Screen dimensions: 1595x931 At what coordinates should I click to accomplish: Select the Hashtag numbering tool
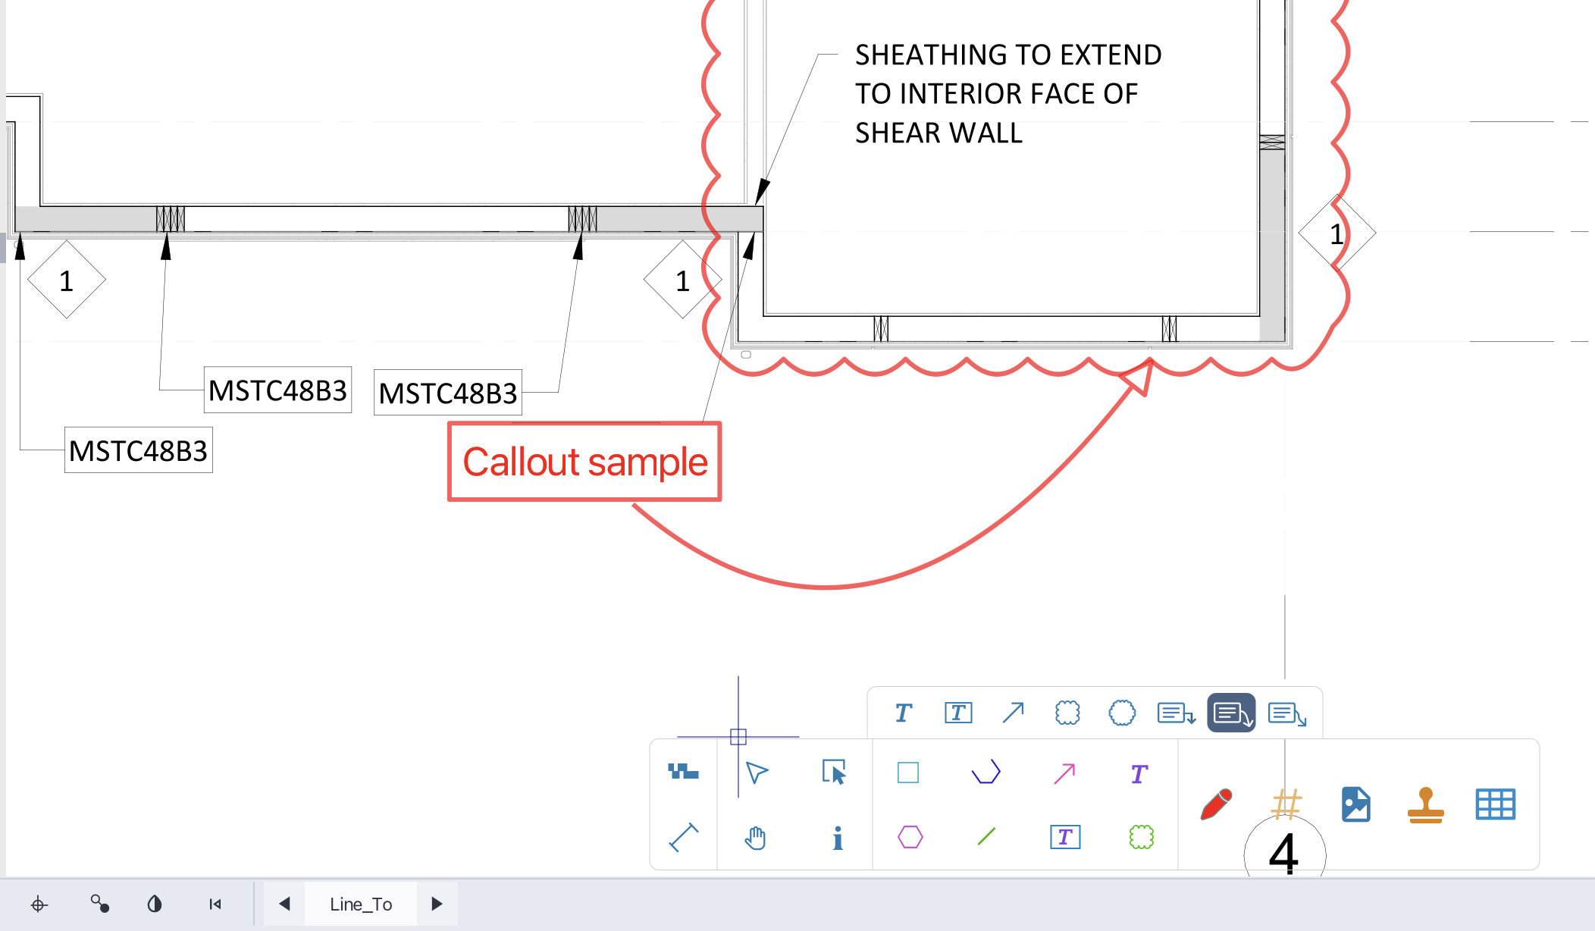[x=1285, y=805]
